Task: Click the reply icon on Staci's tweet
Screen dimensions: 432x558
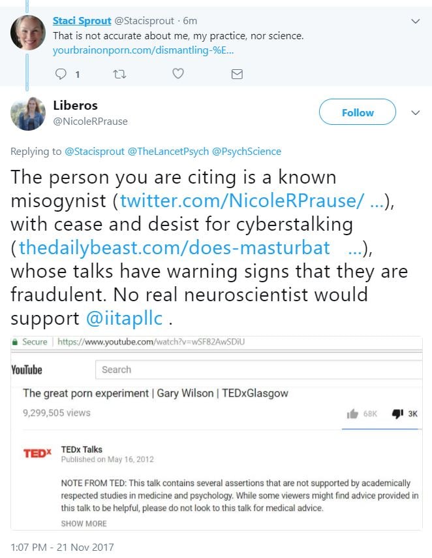Action: [x=61, y=74]
